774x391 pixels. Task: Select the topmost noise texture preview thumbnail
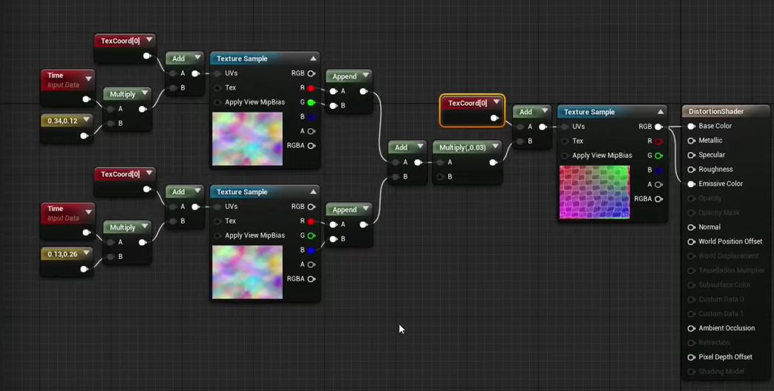[247, 139]
